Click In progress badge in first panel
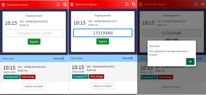Viewport: 206px width, 95px height. (12, 77)
